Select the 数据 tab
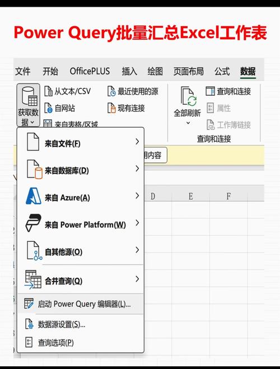 tap(248, 71)
